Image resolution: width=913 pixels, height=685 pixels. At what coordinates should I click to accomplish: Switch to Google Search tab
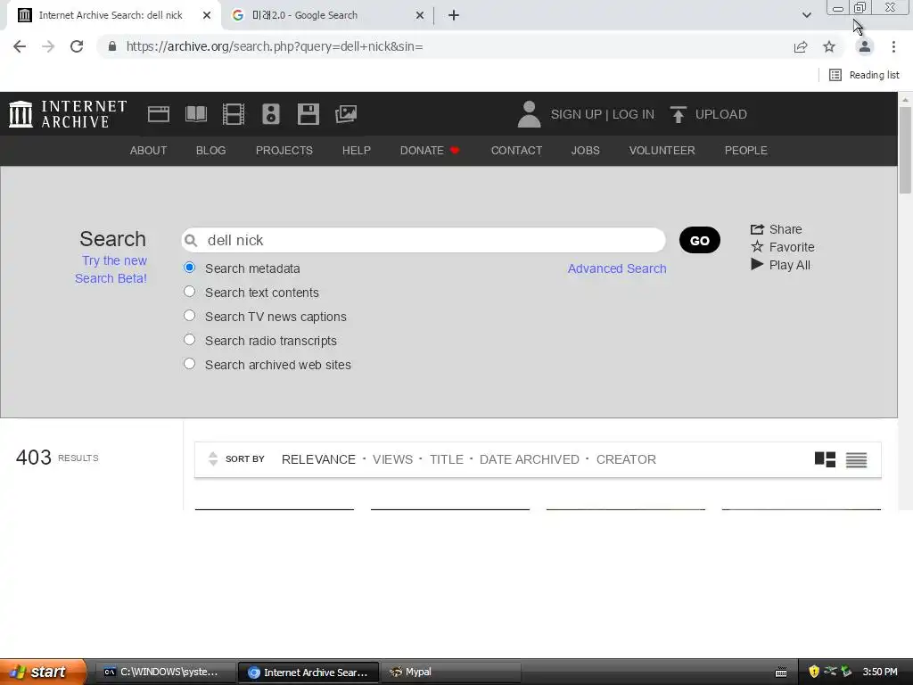click(x=326, y=15)
